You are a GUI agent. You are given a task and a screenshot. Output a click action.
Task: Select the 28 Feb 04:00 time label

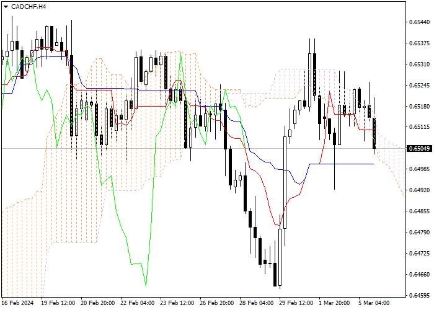(x=257, y=303)
